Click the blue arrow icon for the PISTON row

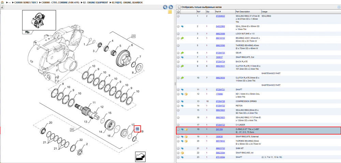(182, 106)
